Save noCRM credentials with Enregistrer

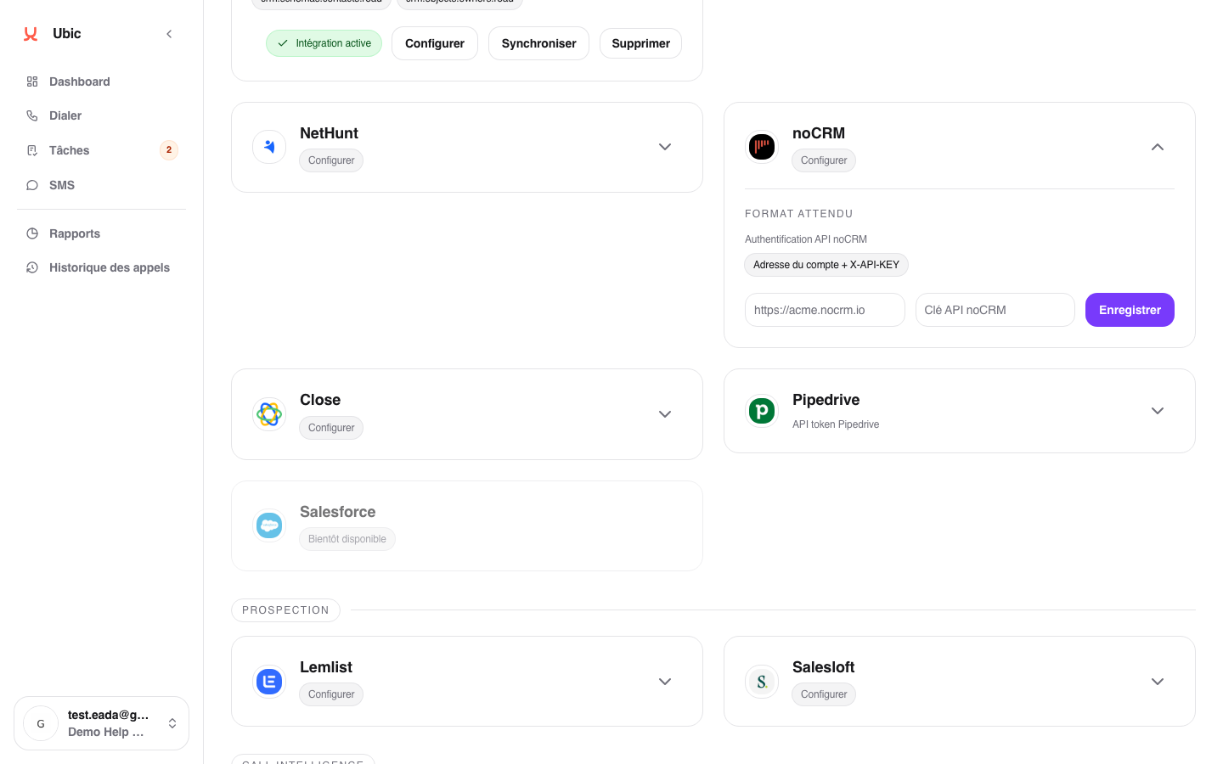pyautogui.click(x=1130, y=310)
